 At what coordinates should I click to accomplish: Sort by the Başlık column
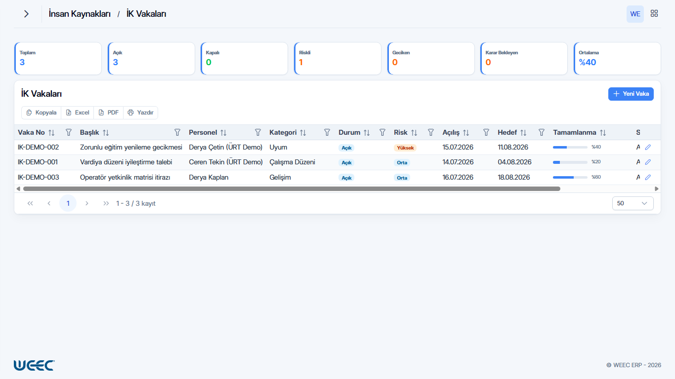click(106, 133)
